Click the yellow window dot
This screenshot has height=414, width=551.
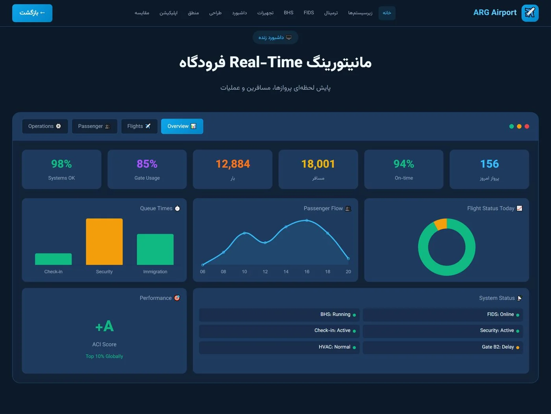pos(519,126)
